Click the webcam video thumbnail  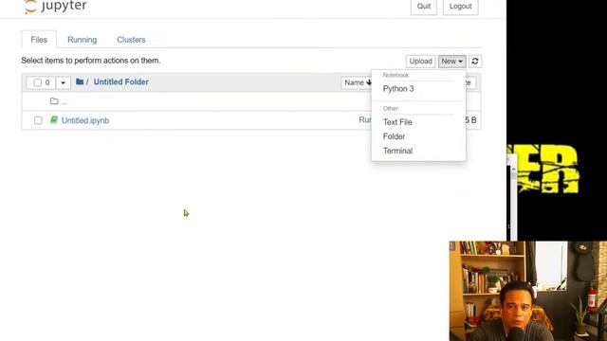(x=528, y=291)
